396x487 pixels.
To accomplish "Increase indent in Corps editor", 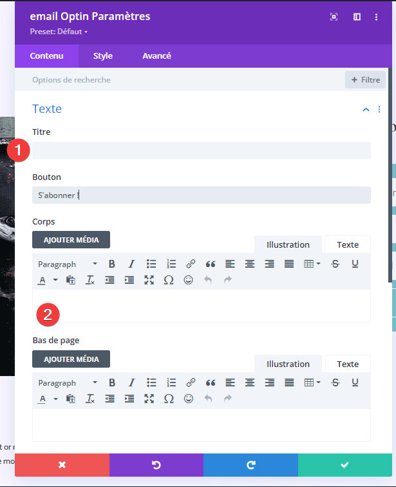I will (x=129, y=280).
